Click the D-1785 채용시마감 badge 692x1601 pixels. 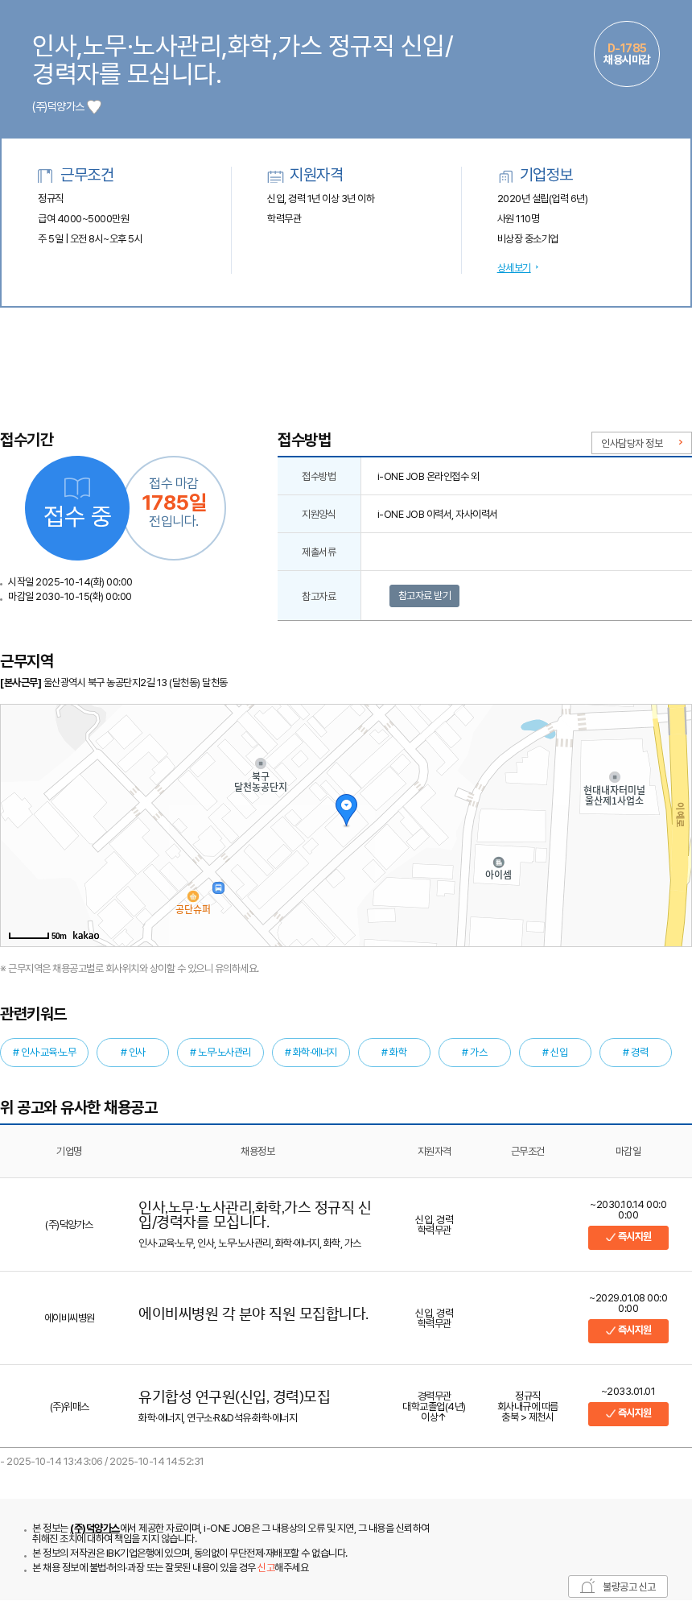click(x=627, y=54)
